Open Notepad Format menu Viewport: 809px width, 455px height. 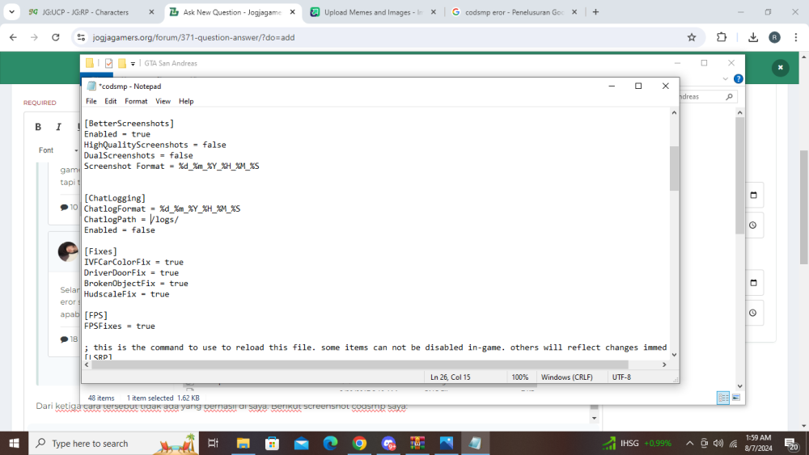(x=136, y=102)
